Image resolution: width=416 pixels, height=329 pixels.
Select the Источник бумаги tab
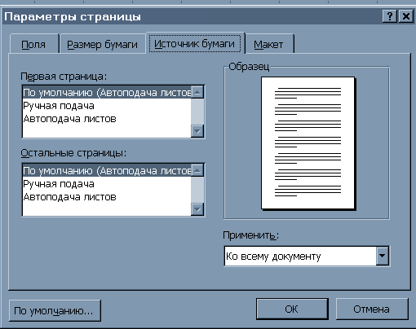[x=195, y=43]
